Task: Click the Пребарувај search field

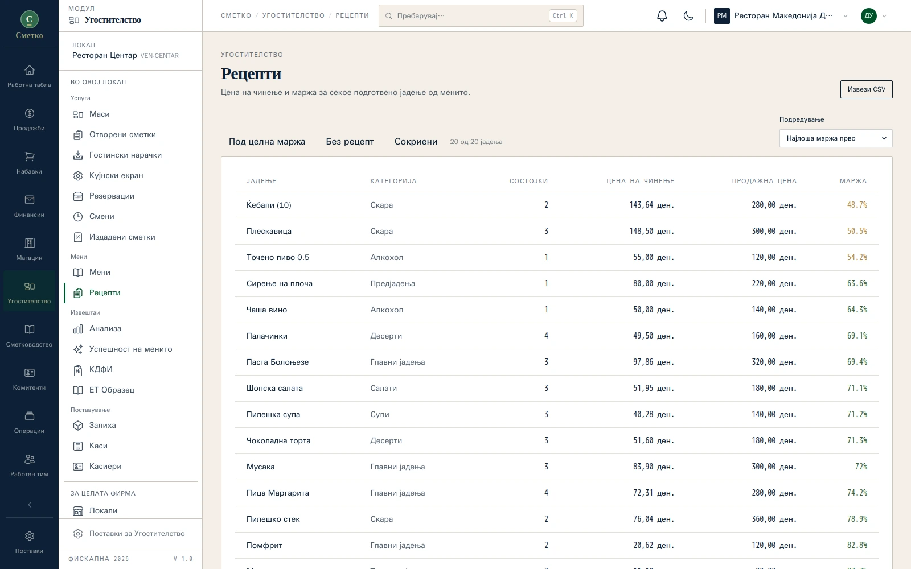Action: click(x=481, y=16)
